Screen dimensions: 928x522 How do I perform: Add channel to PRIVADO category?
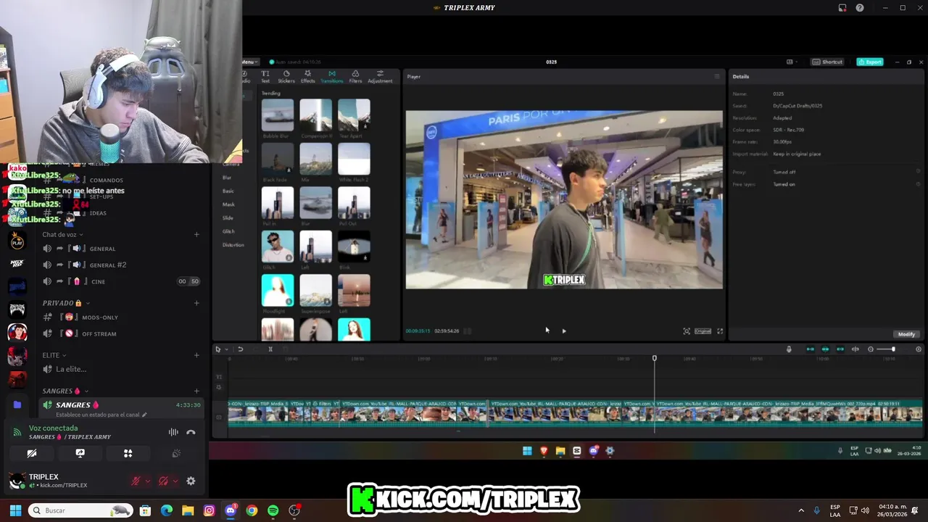(196, 303)
